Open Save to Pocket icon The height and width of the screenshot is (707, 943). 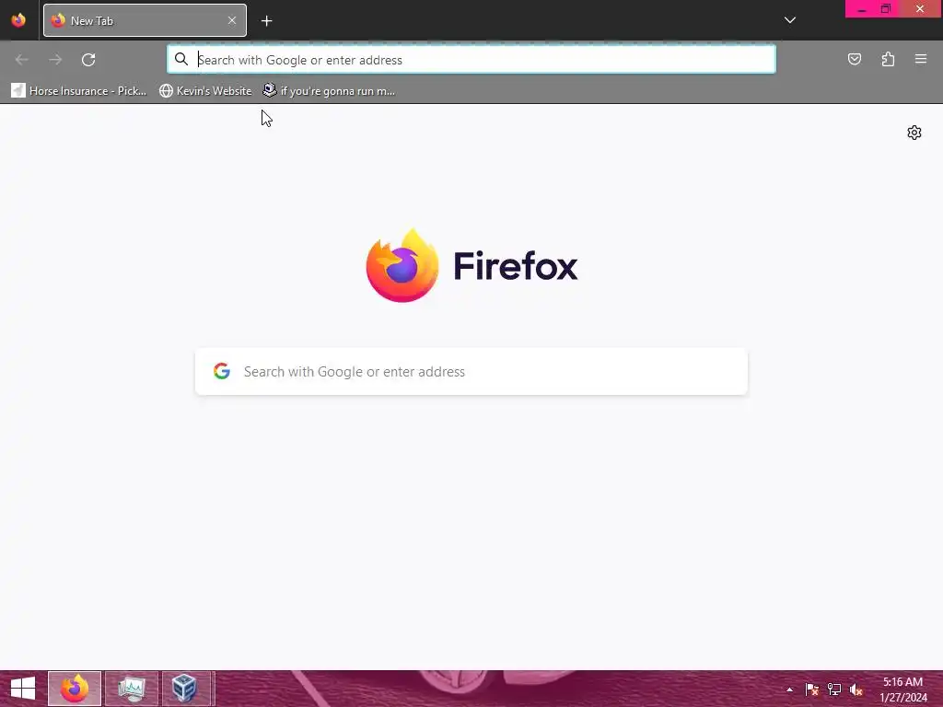(x=855, y=59)
